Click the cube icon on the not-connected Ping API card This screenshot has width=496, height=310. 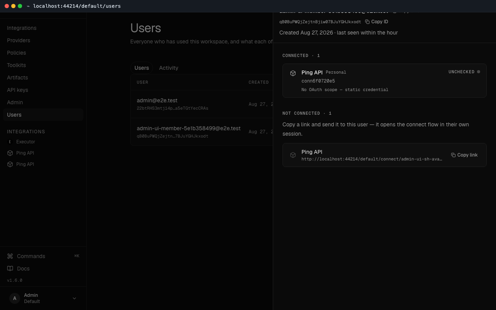(293, 155)
